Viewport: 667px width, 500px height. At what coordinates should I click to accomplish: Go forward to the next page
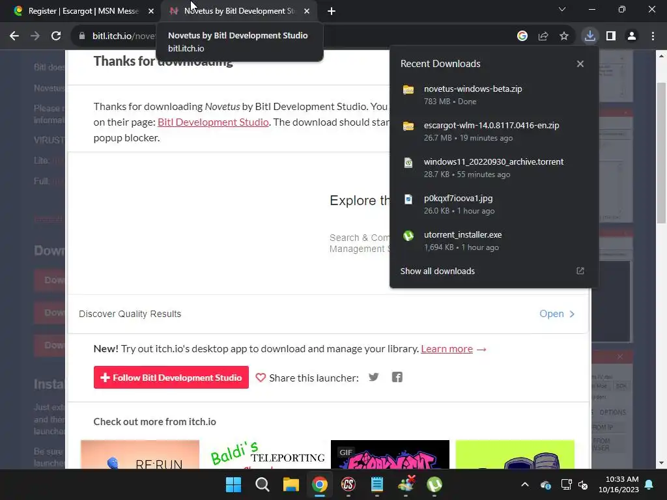click(35, 36)
